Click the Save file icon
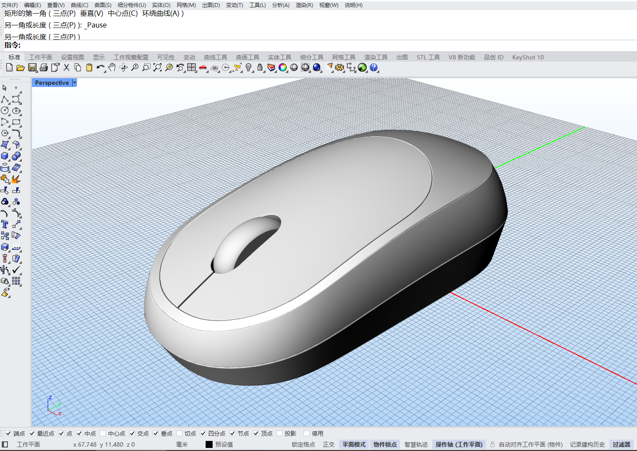637x451 pixels. coord(32,67)
